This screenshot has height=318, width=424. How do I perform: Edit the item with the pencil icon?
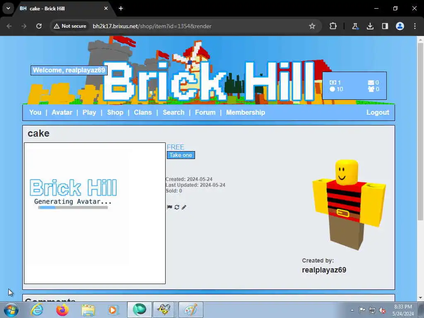coord(184,207)
